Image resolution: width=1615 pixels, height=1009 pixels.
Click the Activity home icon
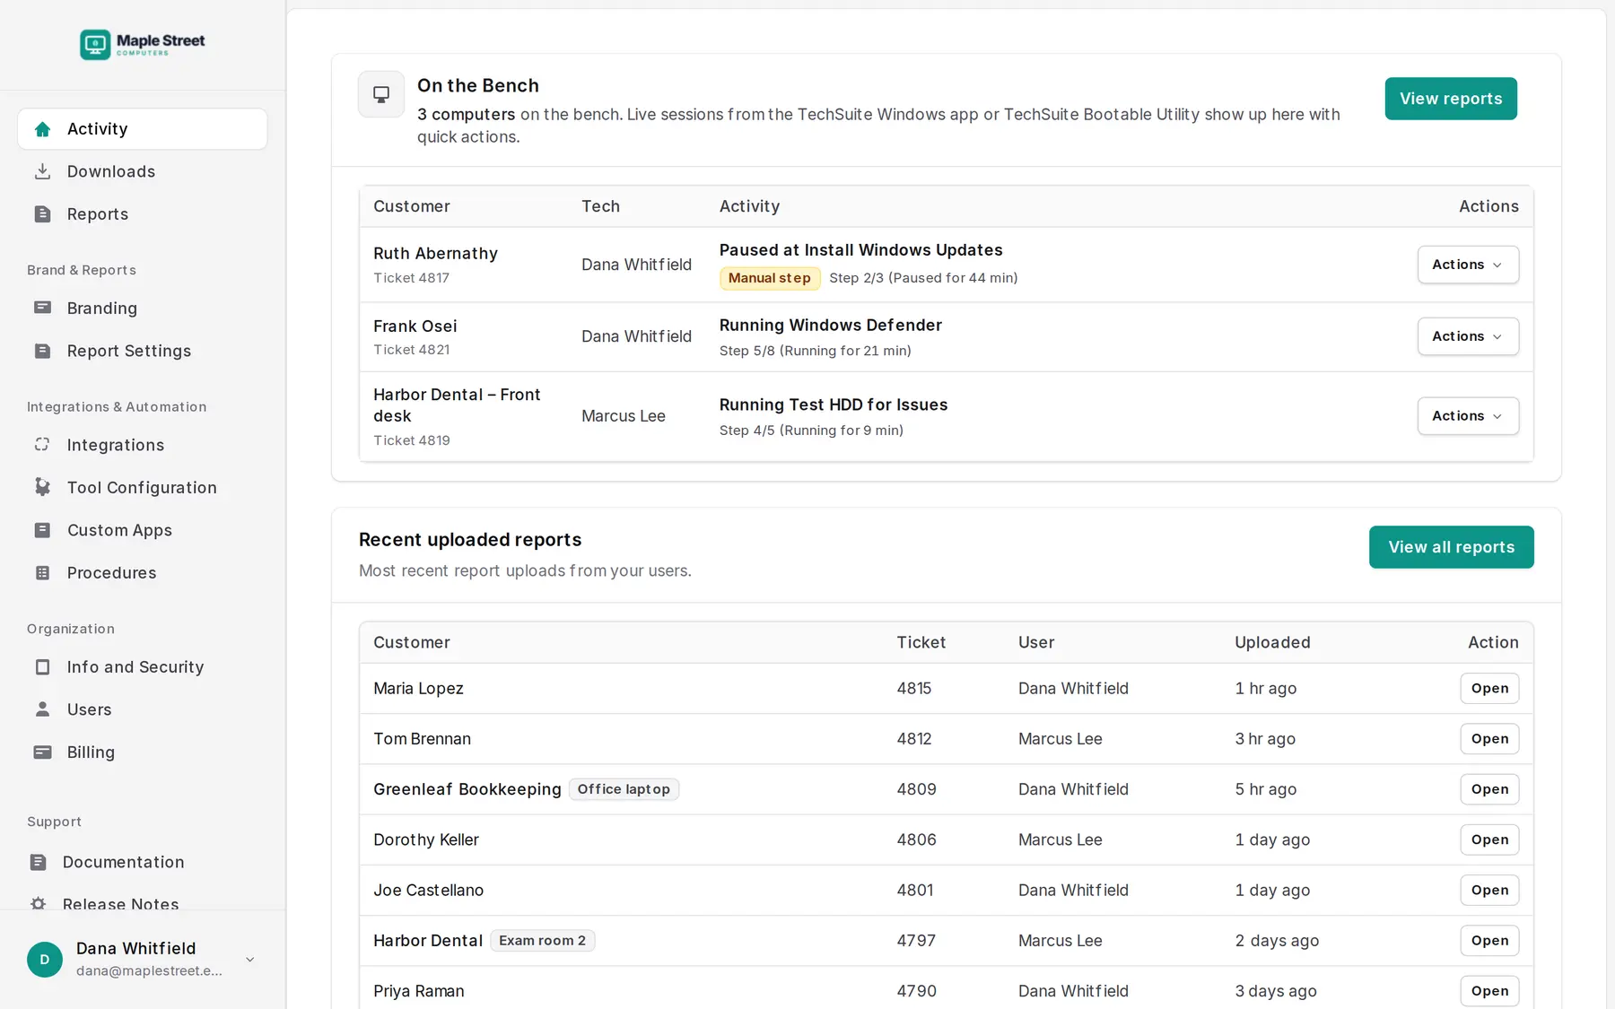click(x=42, y=129)
